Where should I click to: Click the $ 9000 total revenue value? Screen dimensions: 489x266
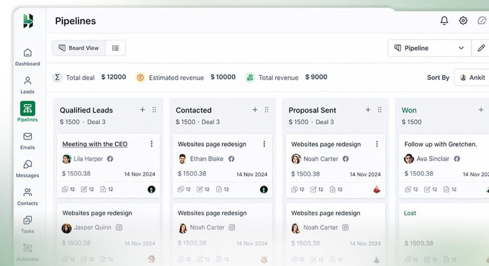click(x=316, y=77)
